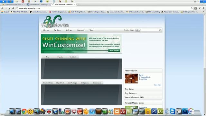Viewport: 206px width, 116px height.
Task: Click the JOIN NOW! button
Action: pyautogui.click(x=114, y=51)
